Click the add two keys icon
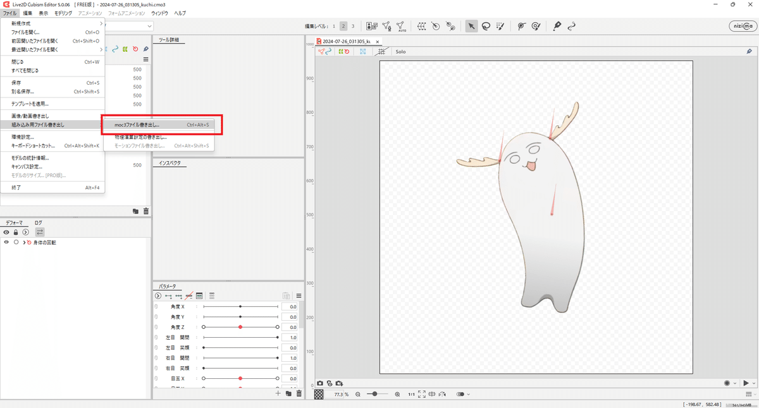 pos(169,295)
